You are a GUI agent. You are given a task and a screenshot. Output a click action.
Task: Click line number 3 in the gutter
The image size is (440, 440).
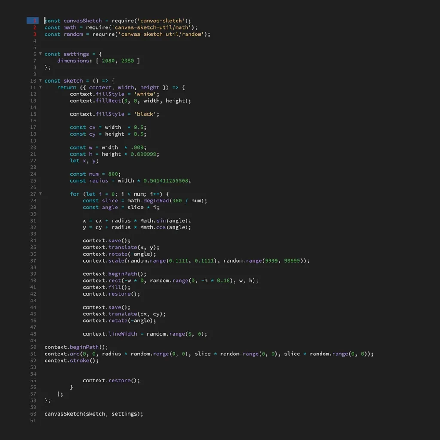[x=34, y=34]
